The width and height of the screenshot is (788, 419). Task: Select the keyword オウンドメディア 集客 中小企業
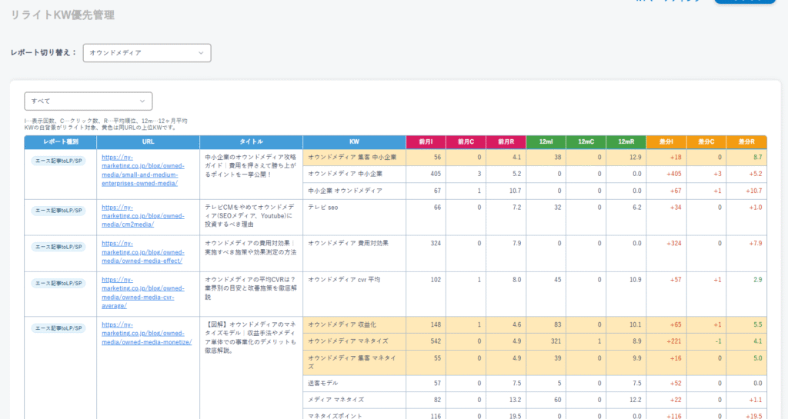point(352,157)
